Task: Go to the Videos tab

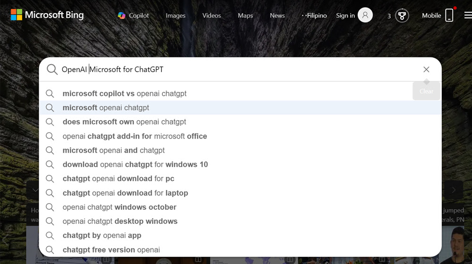Action: (x=211, y=16)
